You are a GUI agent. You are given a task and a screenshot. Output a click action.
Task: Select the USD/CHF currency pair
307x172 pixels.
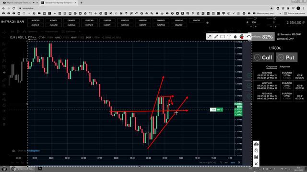[178, 25]
